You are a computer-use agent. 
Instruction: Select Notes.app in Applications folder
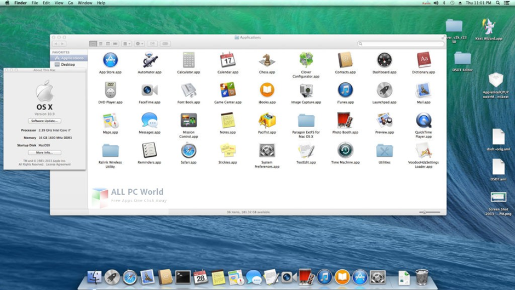click(227, 121)
